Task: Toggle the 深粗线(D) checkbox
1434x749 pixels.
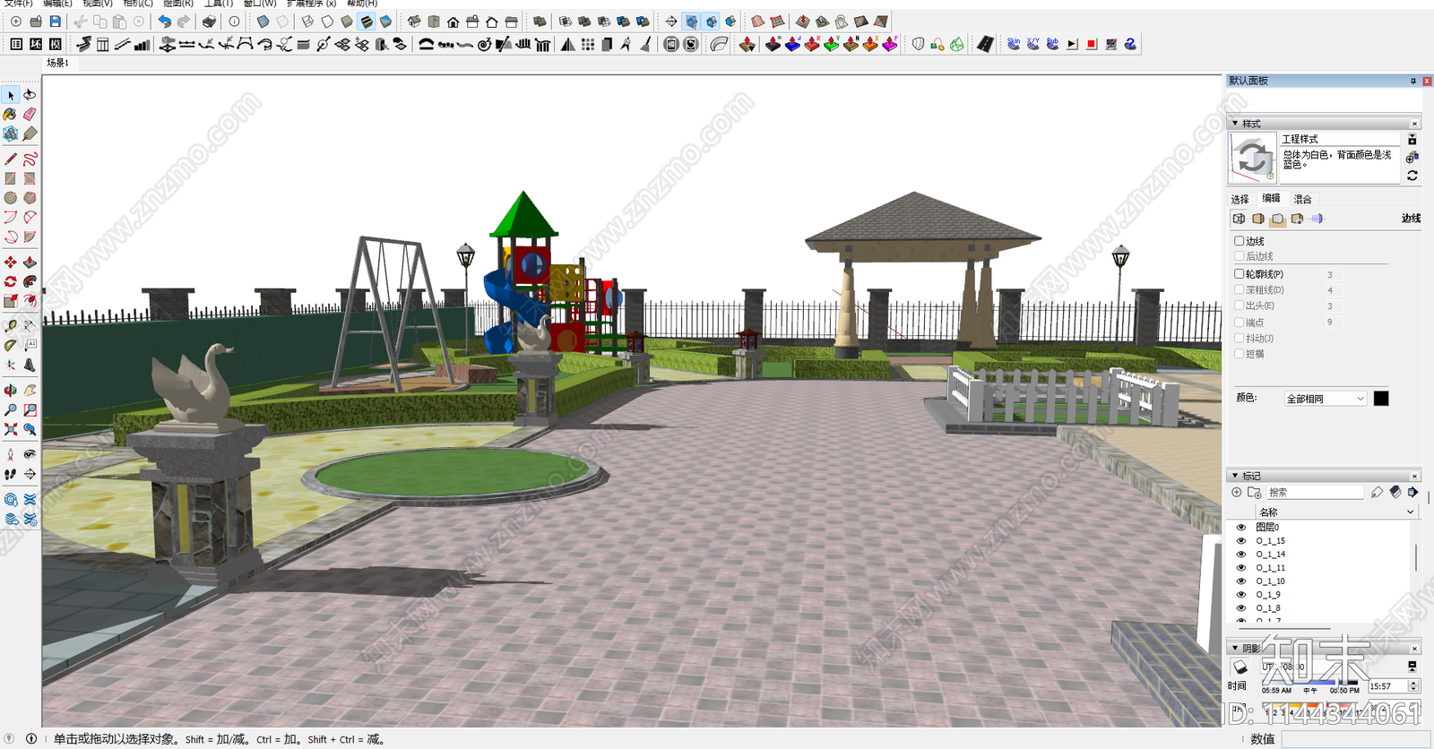Action: [1240, 290]
